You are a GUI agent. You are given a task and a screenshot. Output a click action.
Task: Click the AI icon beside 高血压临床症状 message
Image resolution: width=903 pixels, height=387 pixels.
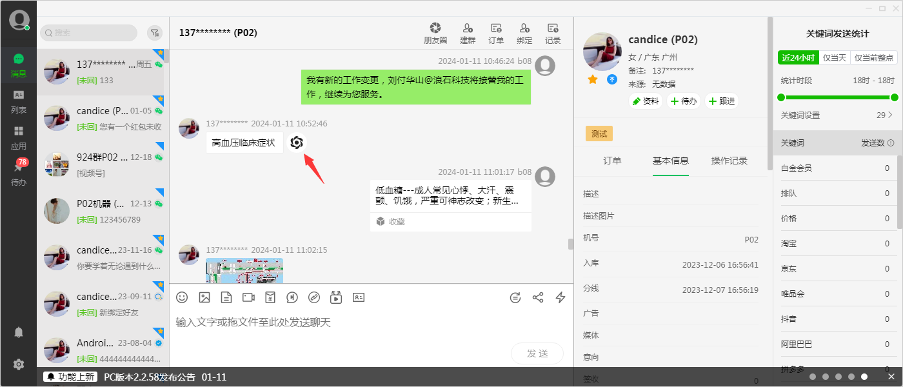(296, 143)
